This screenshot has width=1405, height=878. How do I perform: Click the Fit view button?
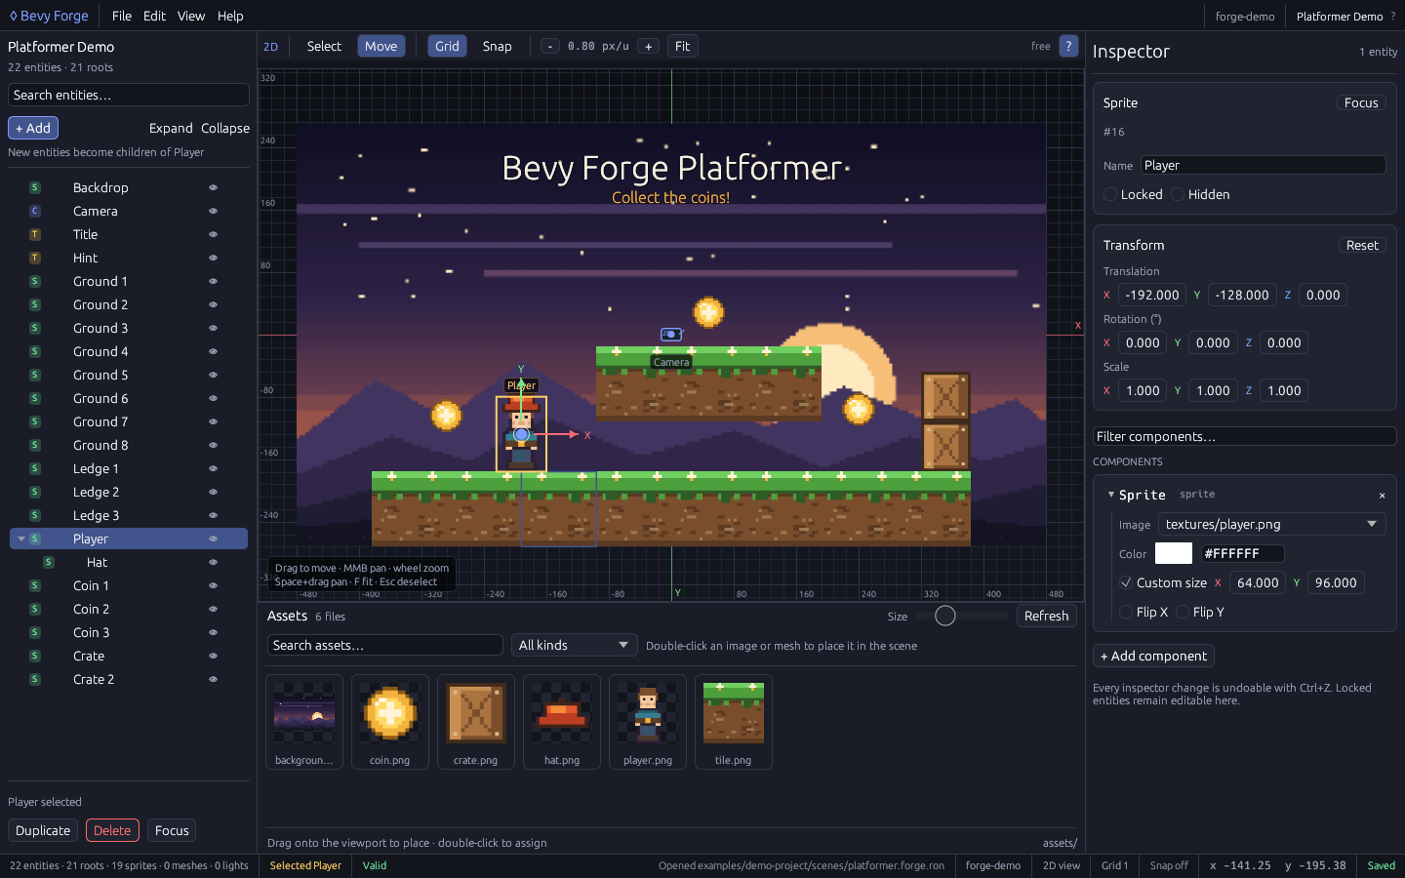682,46
